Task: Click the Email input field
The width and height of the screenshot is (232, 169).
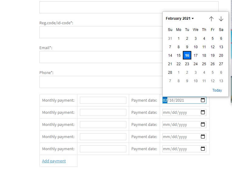Action: tap(100, 57)
